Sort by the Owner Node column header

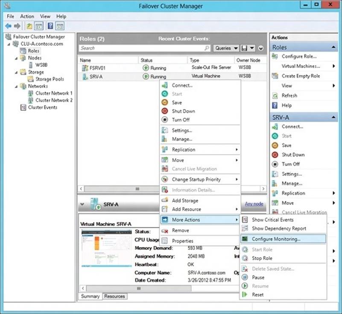pos(250,60)
